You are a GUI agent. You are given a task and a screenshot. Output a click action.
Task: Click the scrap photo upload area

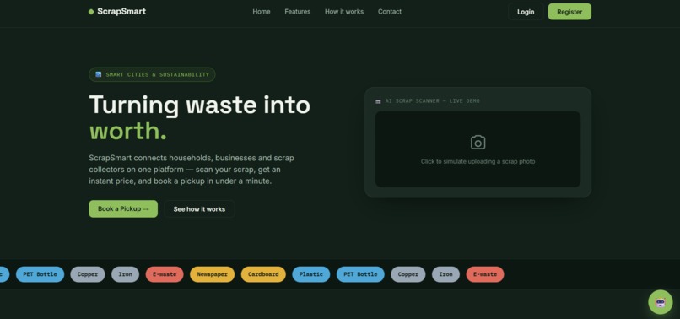(478, 149)
